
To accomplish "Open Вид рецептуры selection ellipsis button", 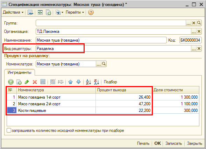I will 194,49.
